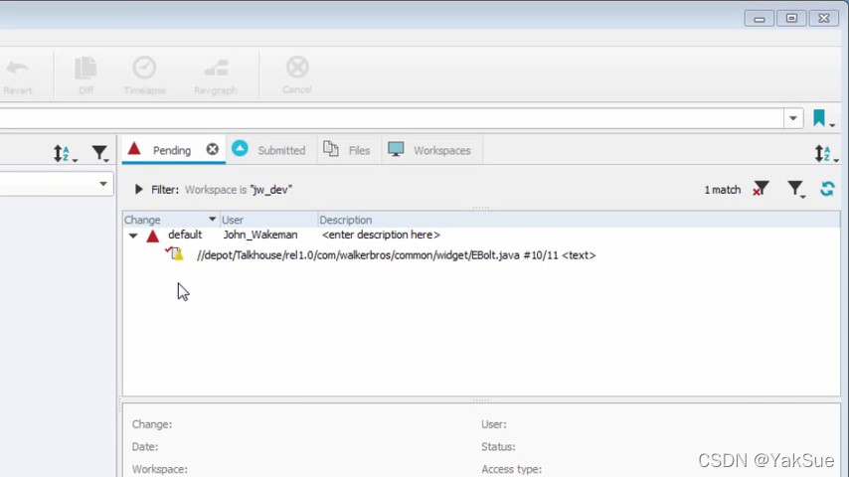The width and height of the screenshot is (849, 477).
Task: Click the Submitted tab blue circle icon
Action: click(240, 148)
